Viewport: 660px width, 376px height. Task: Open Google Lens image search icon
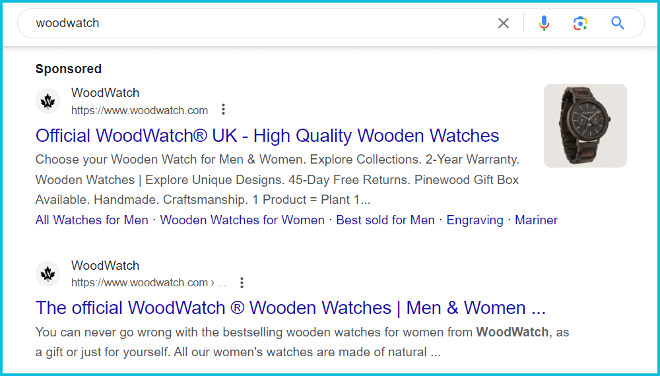coord(580,23)
